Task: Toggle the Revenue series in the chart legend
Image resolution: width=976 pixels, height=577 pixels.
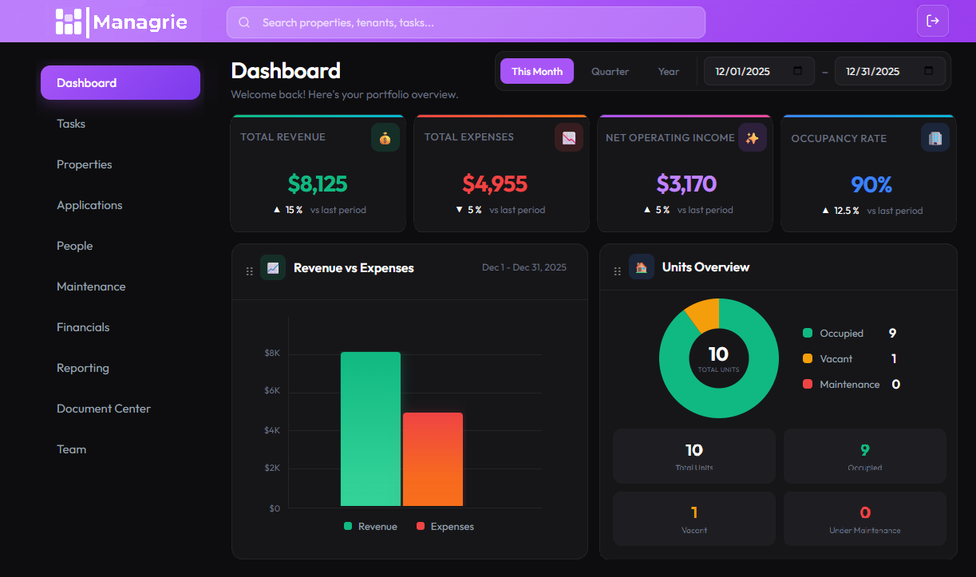Action: click(369, 526)
